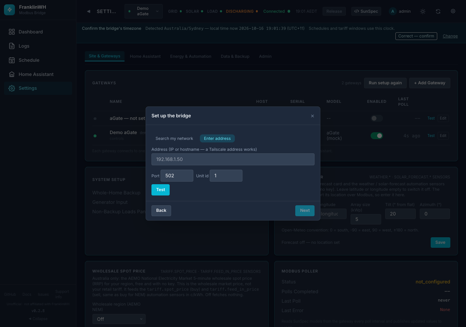
Task: Click the Port field containing 502
Action: point(177,175)
